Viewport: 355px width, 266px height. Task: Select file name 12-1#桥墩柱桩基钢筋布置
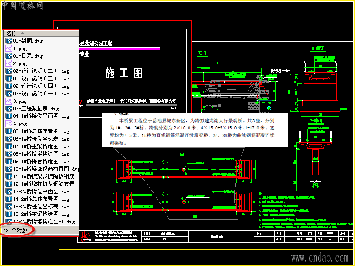(46, 184)
